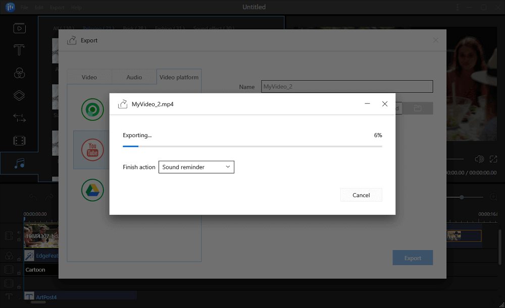Open the Overlays panel (stacked layers icon)
The image size is (505, 308).
pyautogui.click(x=19, y=96)
